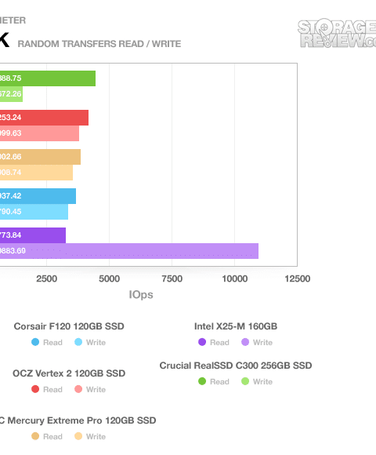Click the Write label under Mercury Extreme Pro

tap(96, 436)
